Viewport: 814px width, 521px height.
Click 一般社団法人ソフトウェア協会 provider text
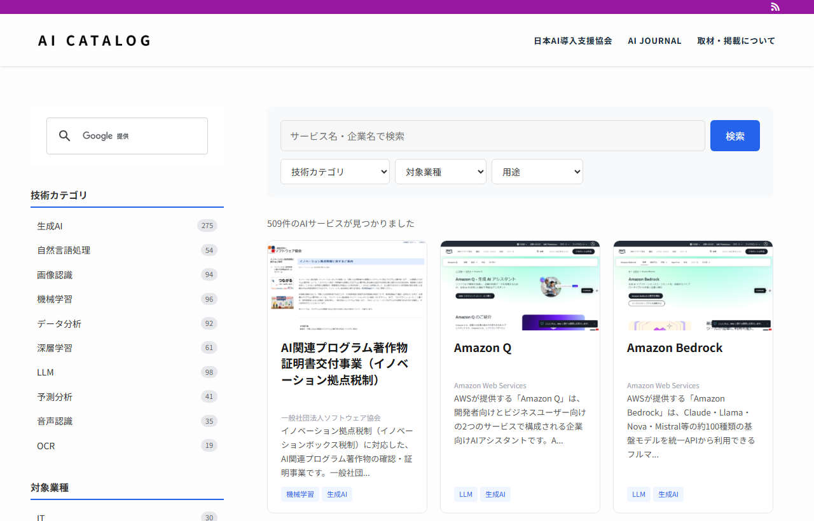coord(331,417)
